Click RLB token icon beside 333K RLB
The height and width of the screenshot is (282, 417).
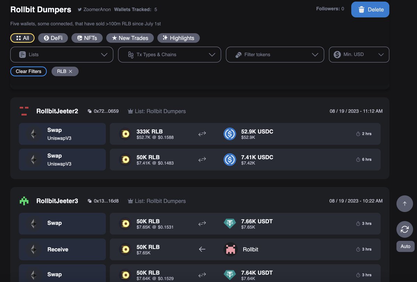point(125,134)
